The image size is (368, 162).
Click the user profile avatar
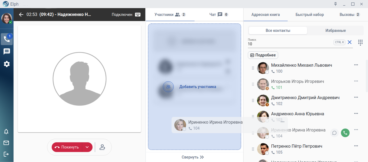(6, 18)
